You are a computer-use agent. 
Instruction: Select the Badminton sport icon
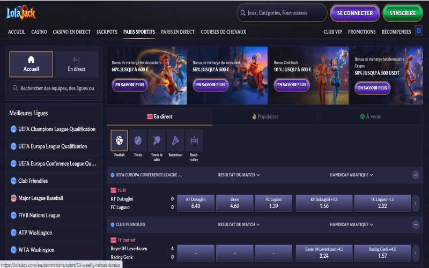pos(175,140)
